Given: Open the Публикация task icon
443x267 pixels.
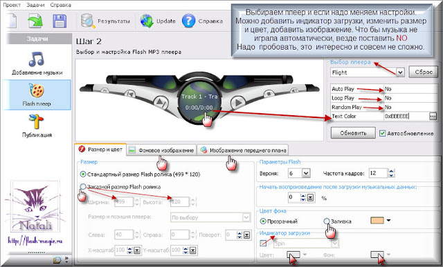Looking at the screenshot, I should tap(36, 121).
